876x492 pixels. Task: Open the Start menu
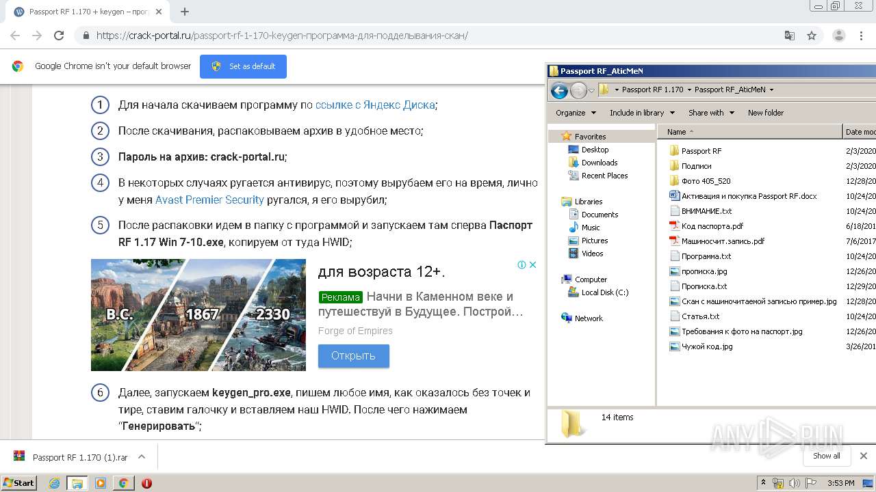[x=18, y=483]
